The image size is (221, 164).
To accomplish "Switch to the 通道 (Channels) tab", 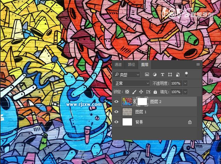I will (118, 65).
